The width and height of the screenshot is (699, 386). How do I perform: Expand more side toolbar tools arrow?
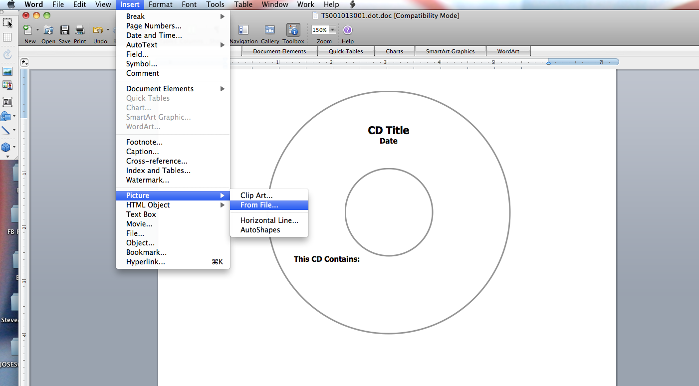click(7, 157)
